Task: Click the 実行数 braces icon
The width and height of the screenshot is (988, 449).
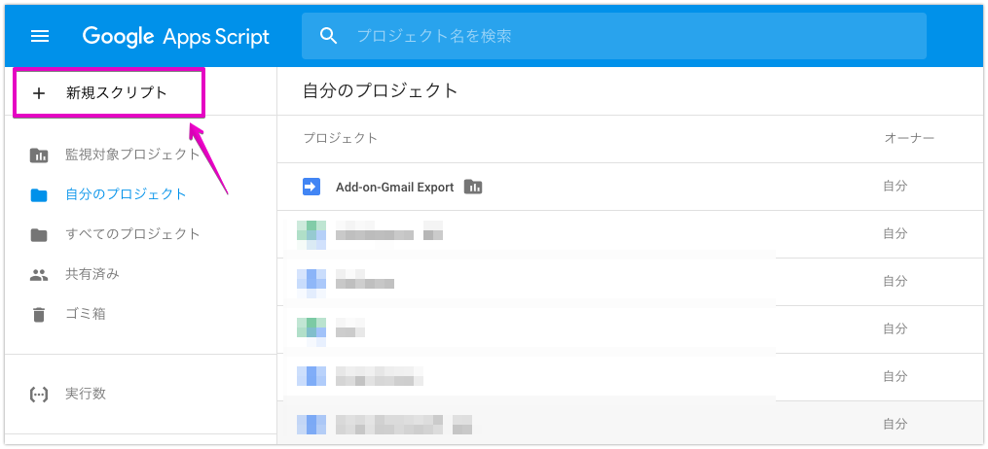Action: coord(39,395)
